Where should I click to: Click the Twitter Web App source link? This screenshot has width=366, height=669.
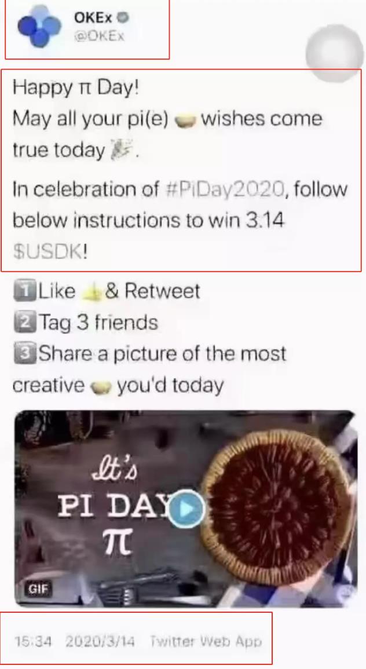click(x=205, y=641)
